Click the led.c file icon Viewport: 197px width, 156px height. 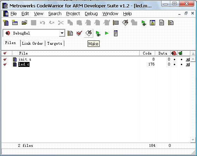tap(15, 64)
